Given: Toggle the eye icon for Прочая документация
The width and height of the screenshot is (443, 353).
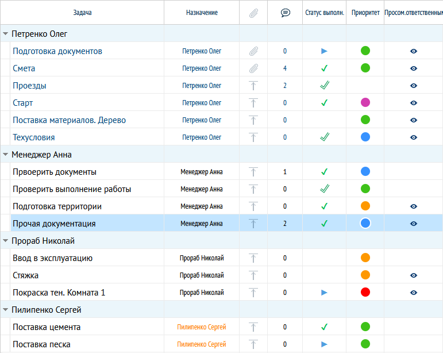Looking at the screenshot, I should (414, 224).
